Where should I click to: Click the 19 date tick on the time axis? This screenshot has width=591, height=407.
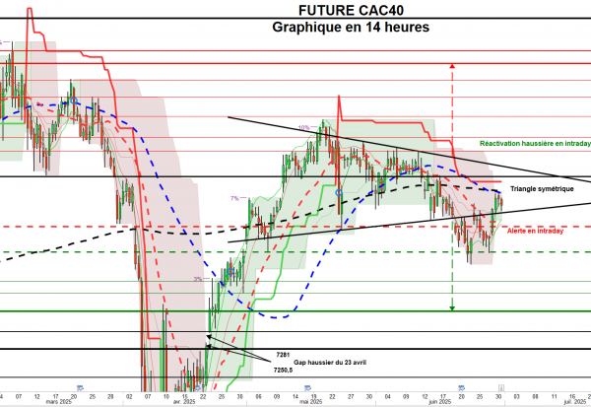pyautogui.click(x=313, y=396)
